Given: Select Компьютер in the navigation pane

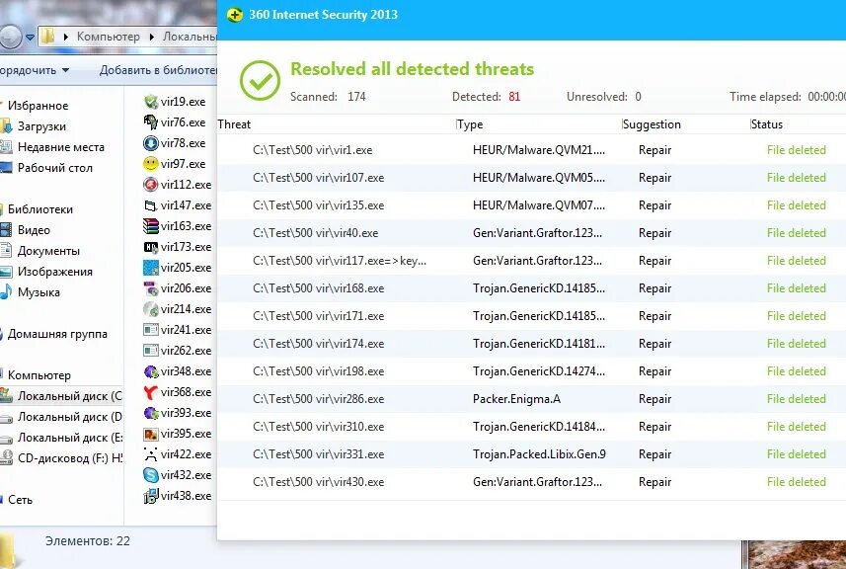Looking at the screenshot, I should (x=38, y=375).
